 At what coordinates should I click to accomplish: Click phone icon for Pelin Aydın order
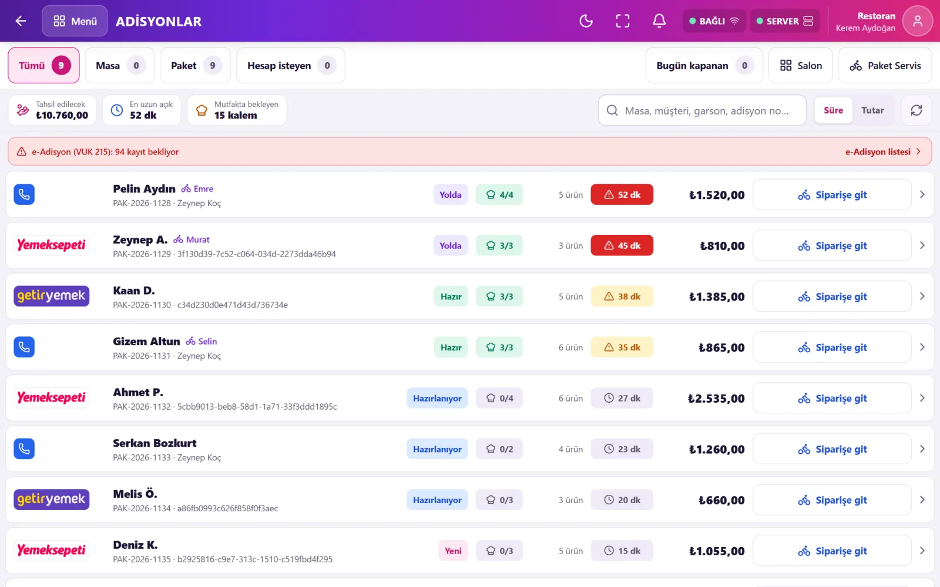tap(24, 194)
